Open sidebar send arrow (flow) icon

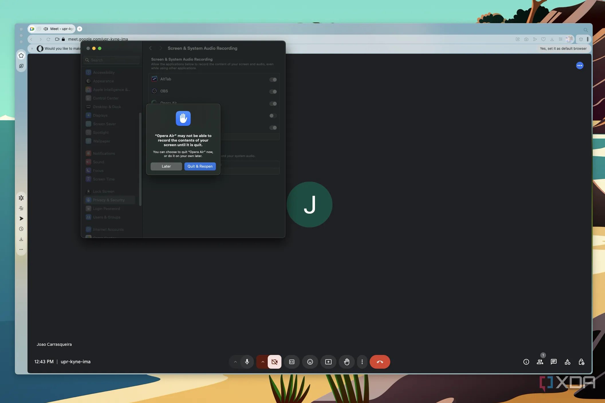(21, 219)
